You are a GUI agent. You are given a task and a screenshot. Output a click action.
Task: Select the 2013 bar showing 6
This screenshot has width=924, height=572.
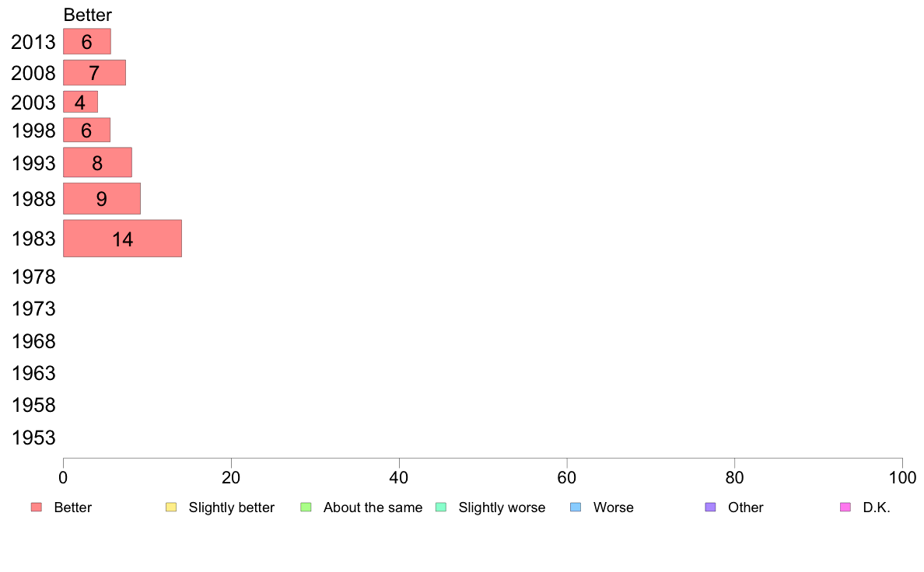point(86,41)
